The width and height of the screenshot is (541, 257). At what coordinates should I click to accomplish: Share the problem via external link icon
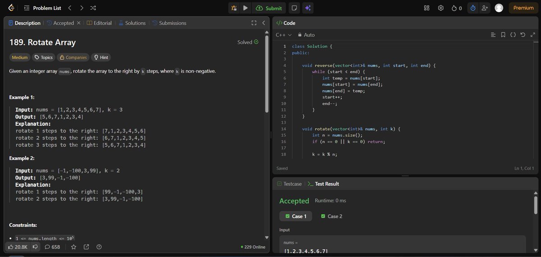coord(86,247)
